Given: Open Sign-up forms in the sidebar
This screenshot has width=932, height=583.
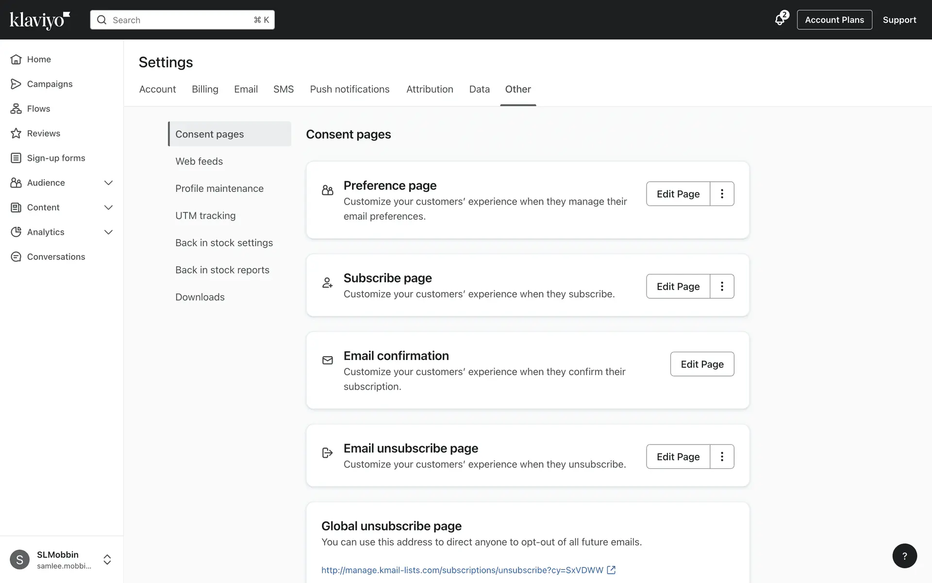Looking at the screenshot, I should click(56, 158).
